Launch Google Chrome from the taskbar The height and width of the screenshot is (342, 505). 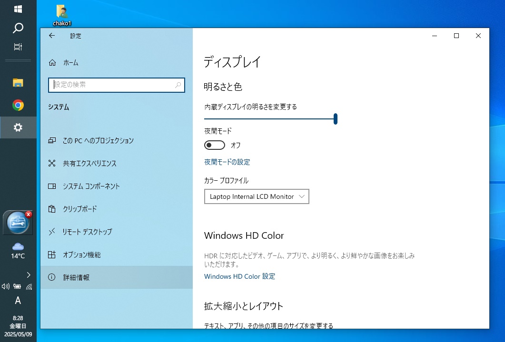tap(18, 105)
